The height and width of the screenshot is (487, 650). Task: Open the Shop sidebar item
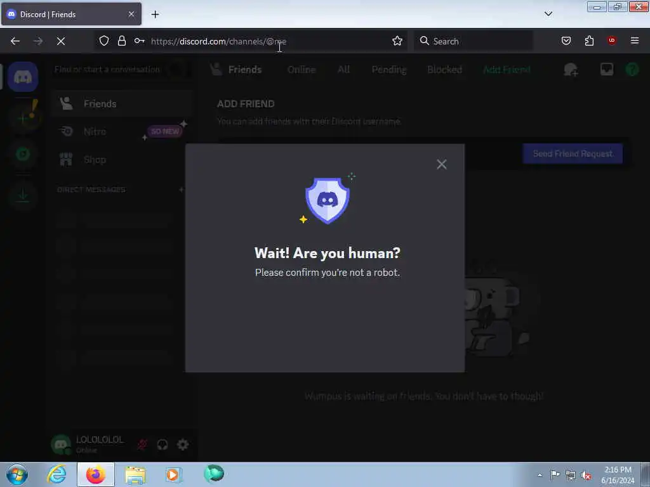tap(122, 159)
